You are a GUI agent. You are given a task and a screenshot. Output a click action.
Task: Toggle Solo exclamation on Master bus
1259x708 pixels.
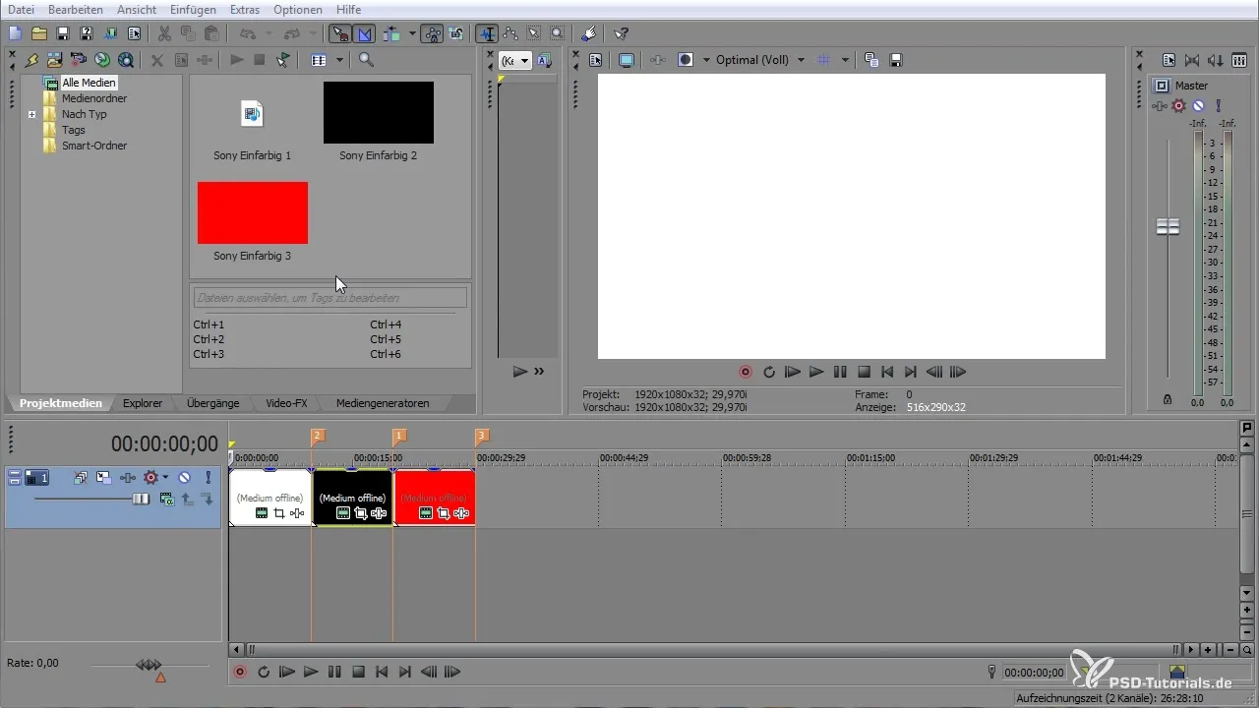[1218, 105]
